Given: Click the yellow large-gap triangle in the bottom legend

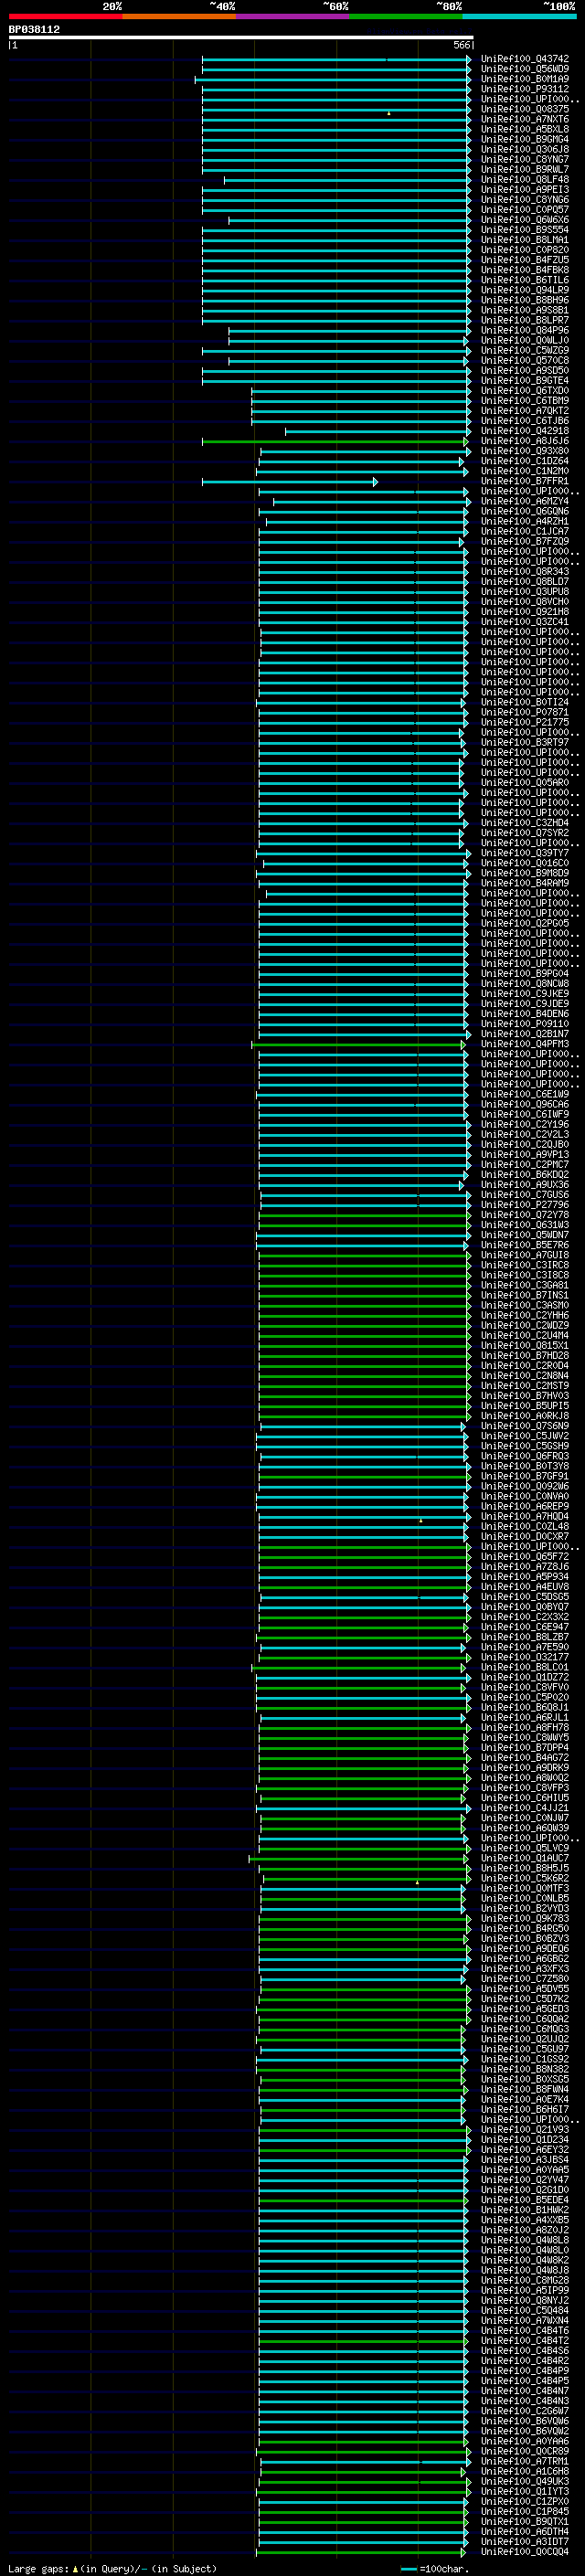Looking at the screenshot, I should (x=75, y=2568).
